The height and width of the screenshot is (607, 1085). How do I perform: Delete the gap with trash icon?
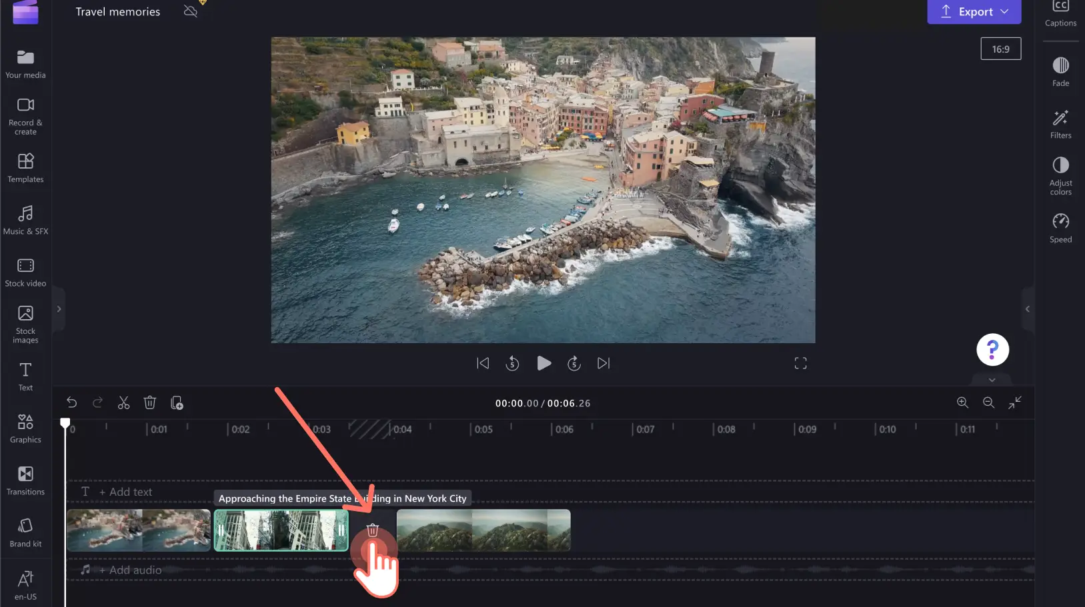pyautogui.click(x=373, y=530)
